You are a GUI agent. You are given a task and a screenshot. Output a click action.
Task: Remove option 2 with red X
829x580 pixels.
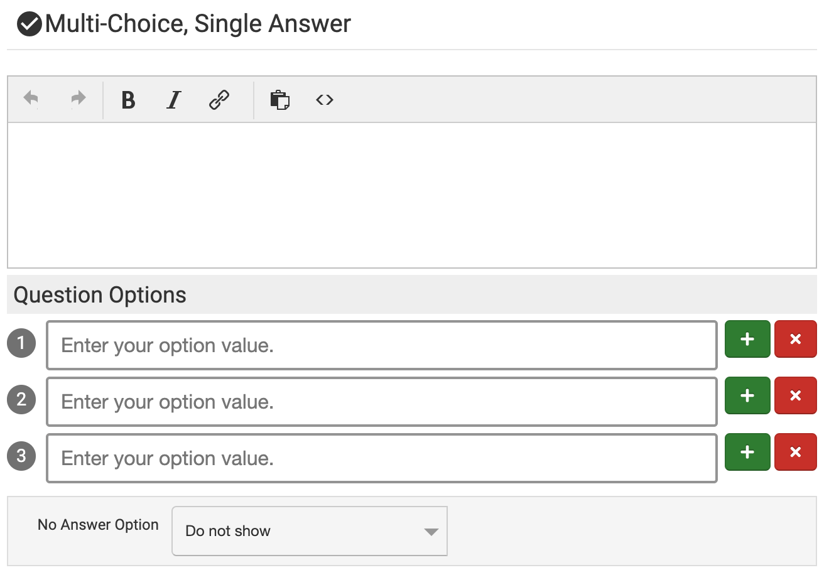click(795, 395)
